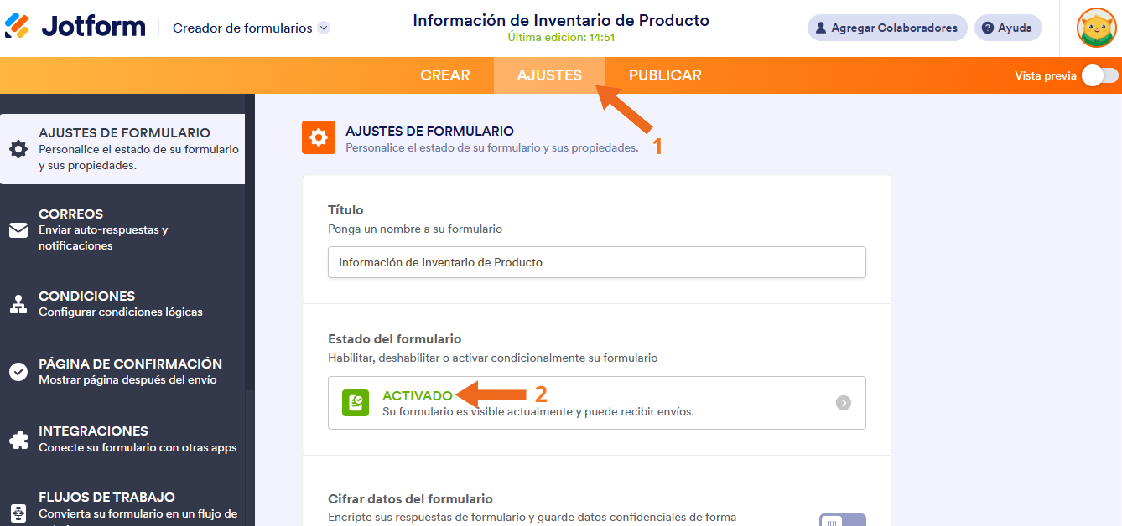Expand the Estado del formulario chevron
Image resolution: width=1122 pixels, height=526 pixels.
(844, 403)
